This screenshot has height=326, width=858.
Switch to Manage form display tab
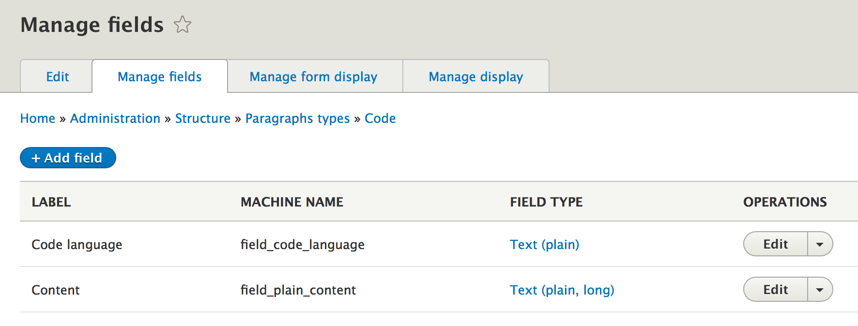pos(315,76)
